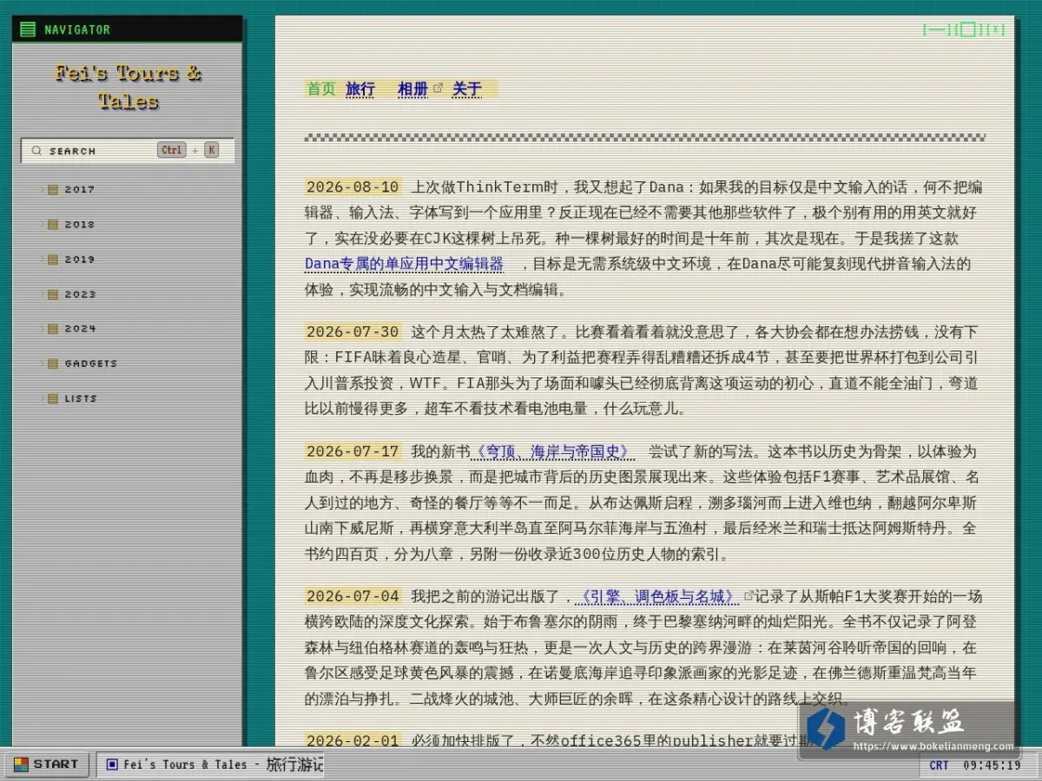This screenshot has width=1042, height=781.
Task: Open the Dana专属的单应用中文编辑器 link
Action: click(404, 264)
